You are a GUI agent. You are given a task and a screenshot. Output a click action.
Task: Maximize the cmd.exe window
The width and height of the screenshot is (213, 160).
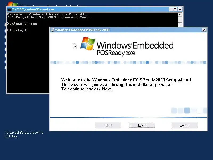(x=175, y=9)
